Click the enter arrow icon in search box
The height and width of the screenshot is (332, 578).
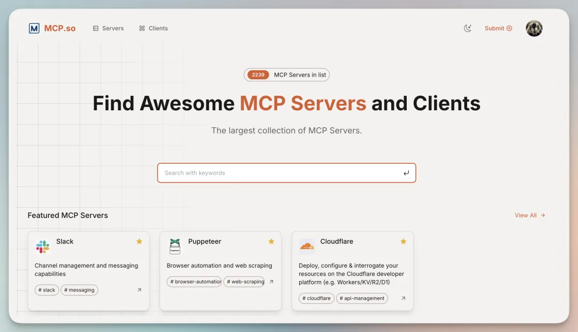click(x=406, y=173)
